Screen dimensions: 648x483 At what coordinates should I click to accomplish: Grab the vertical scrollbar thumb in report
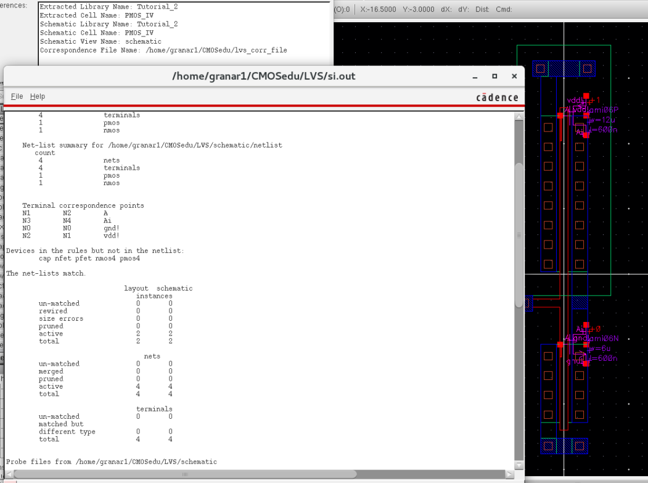[519, 234]
